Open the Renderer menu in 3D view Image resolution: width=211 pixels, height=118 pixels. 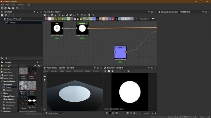(x=96, y=71)
